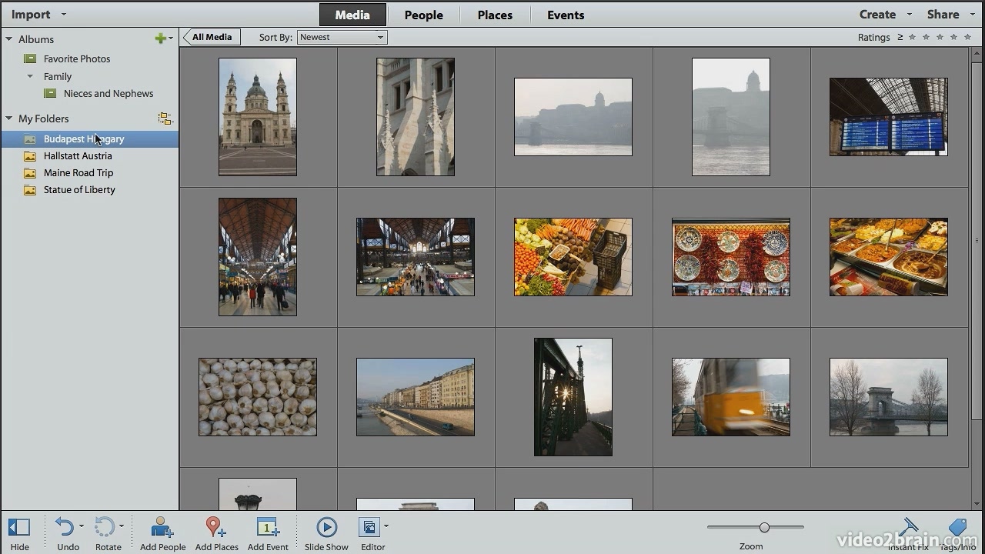Switch to the People tab
Viewport: 985px width, 554px height.
point(423,15)
